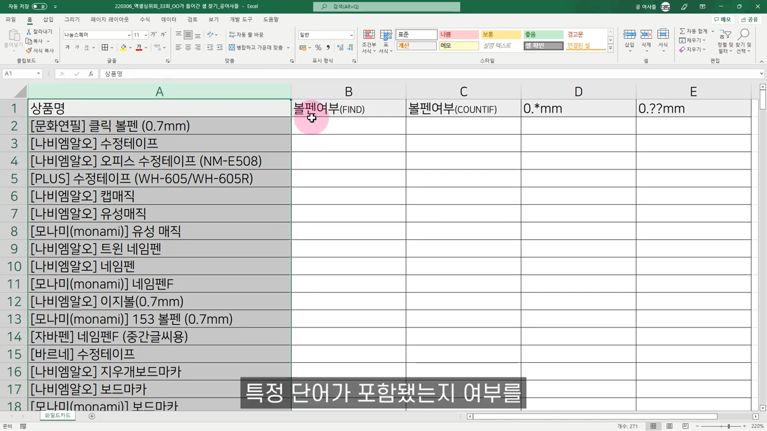The width and height of the screenshot is (767, 431).
Task: Apply the 좋음 (Good) cell style
Action: tap(543, 35)
